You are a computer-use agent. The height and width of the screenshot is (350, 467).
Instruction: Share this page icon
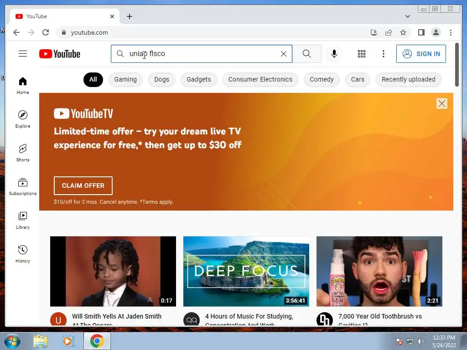(x=389, y=32)
